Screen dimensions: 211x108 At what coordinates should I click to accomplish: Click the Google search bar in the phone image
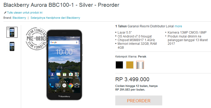pyautogui.click(x=64, y=42)
